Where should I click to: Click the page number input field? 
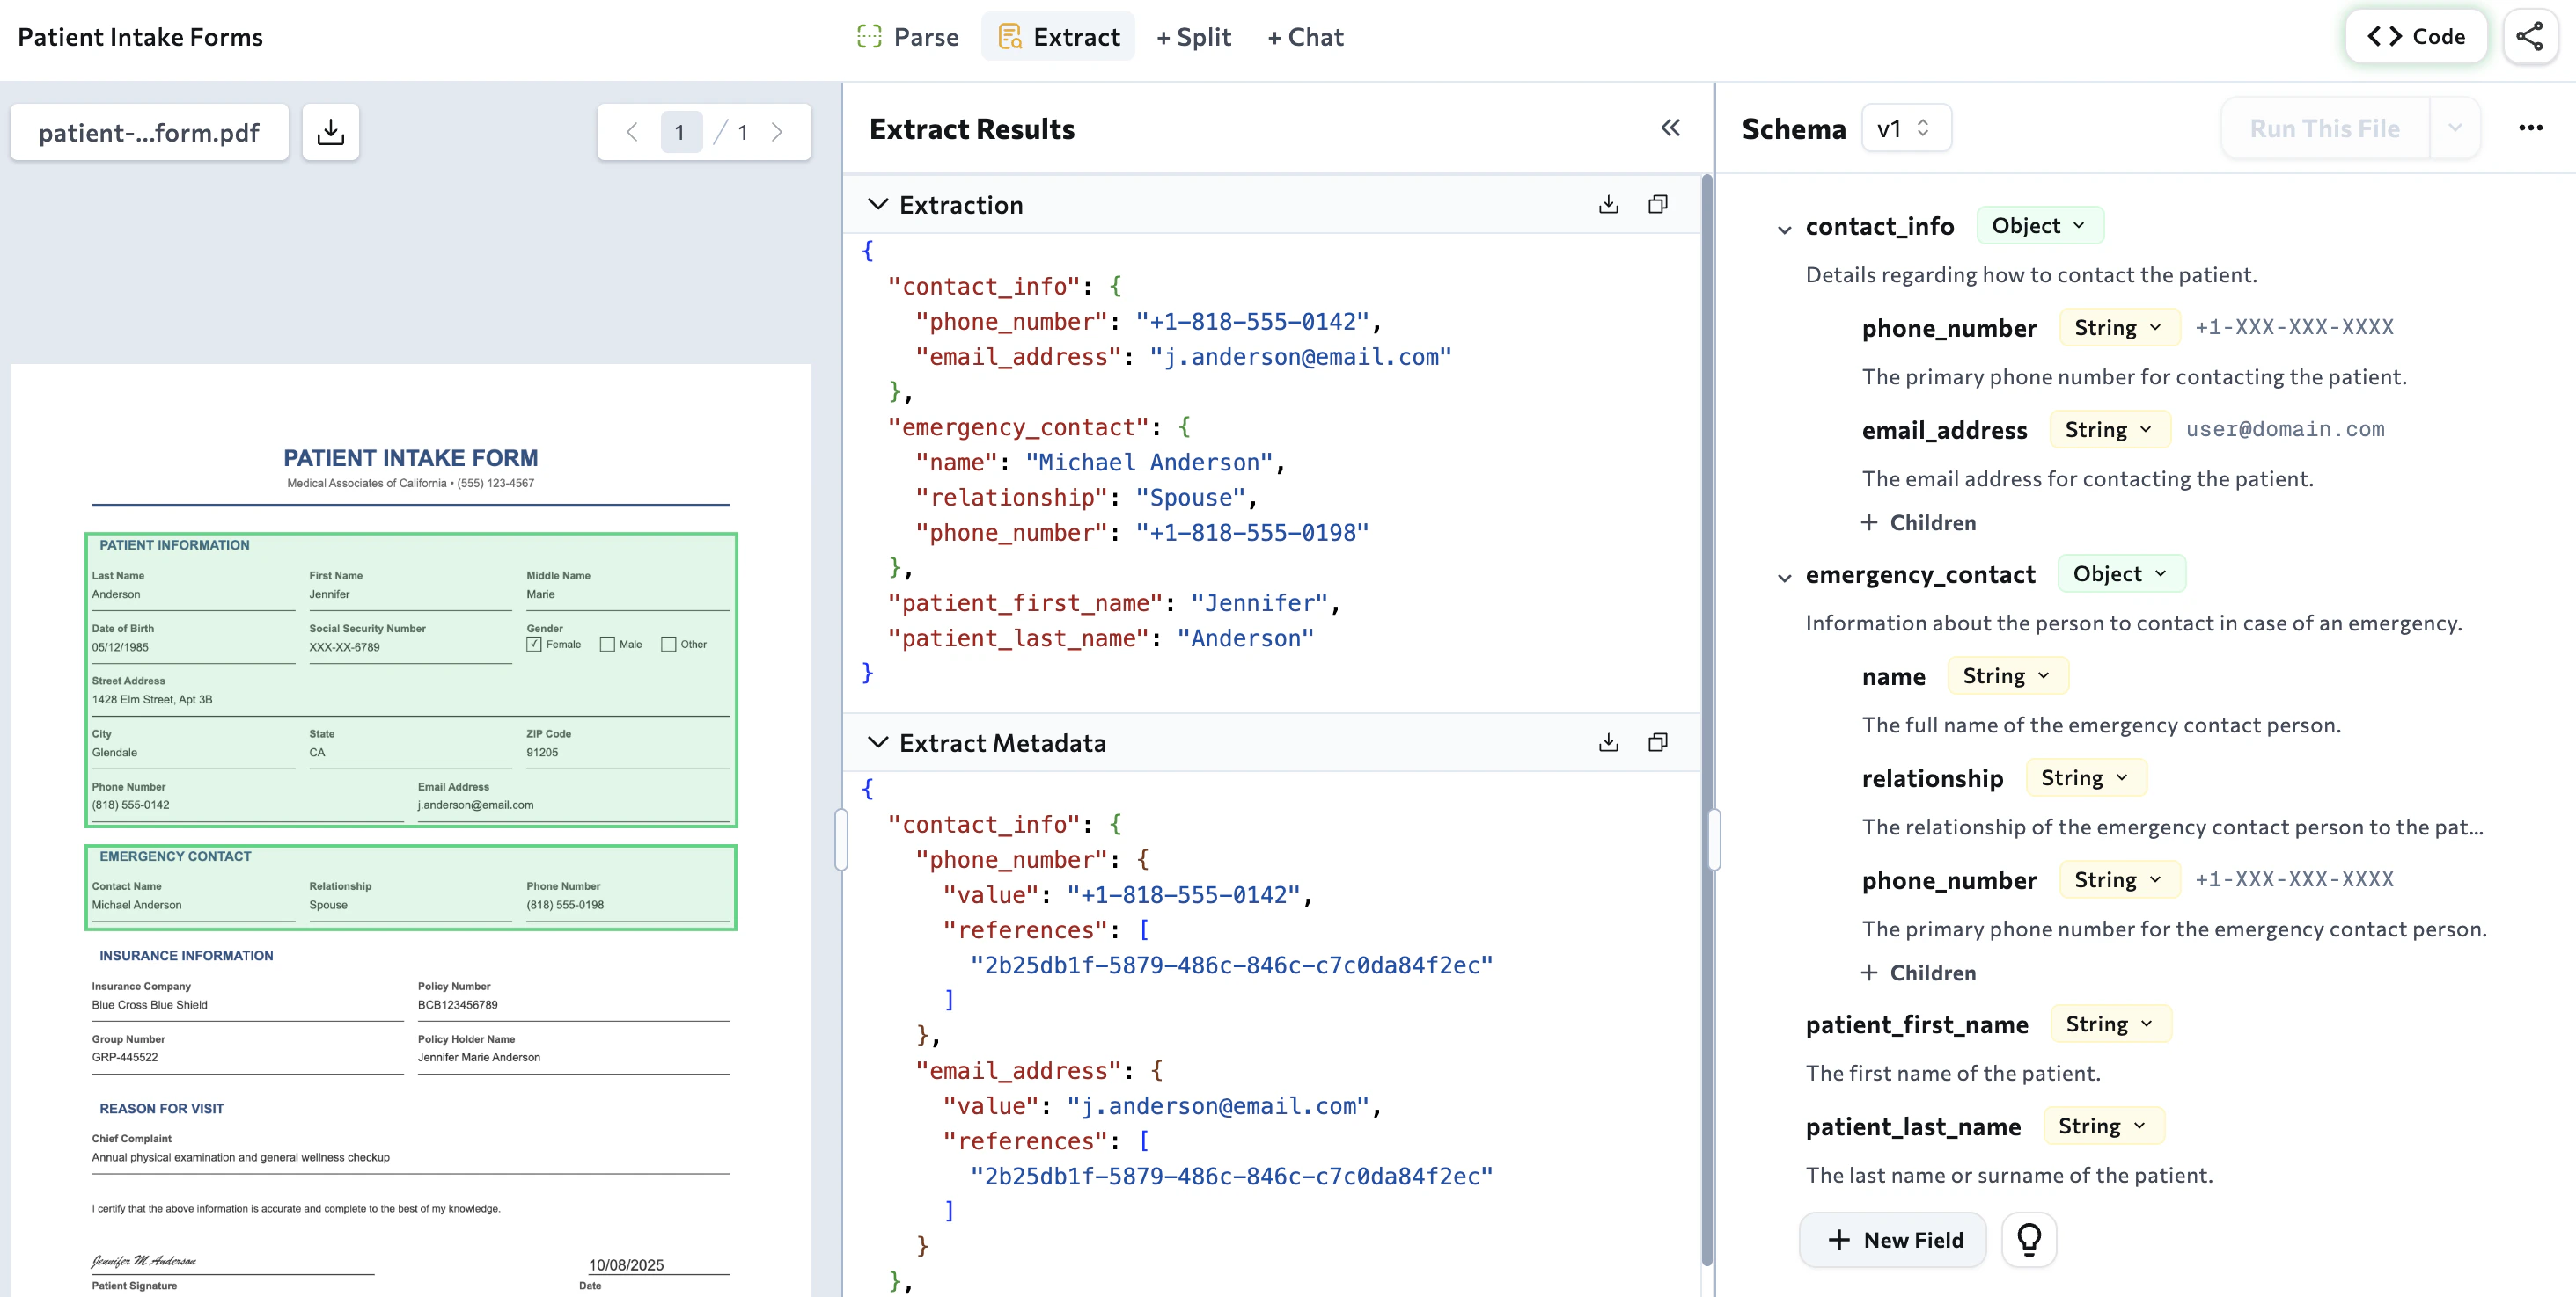pos(681,131)
